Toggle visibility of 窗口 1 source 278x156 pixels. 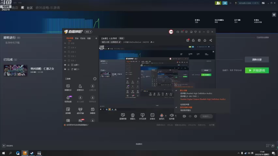pos(65,69)
